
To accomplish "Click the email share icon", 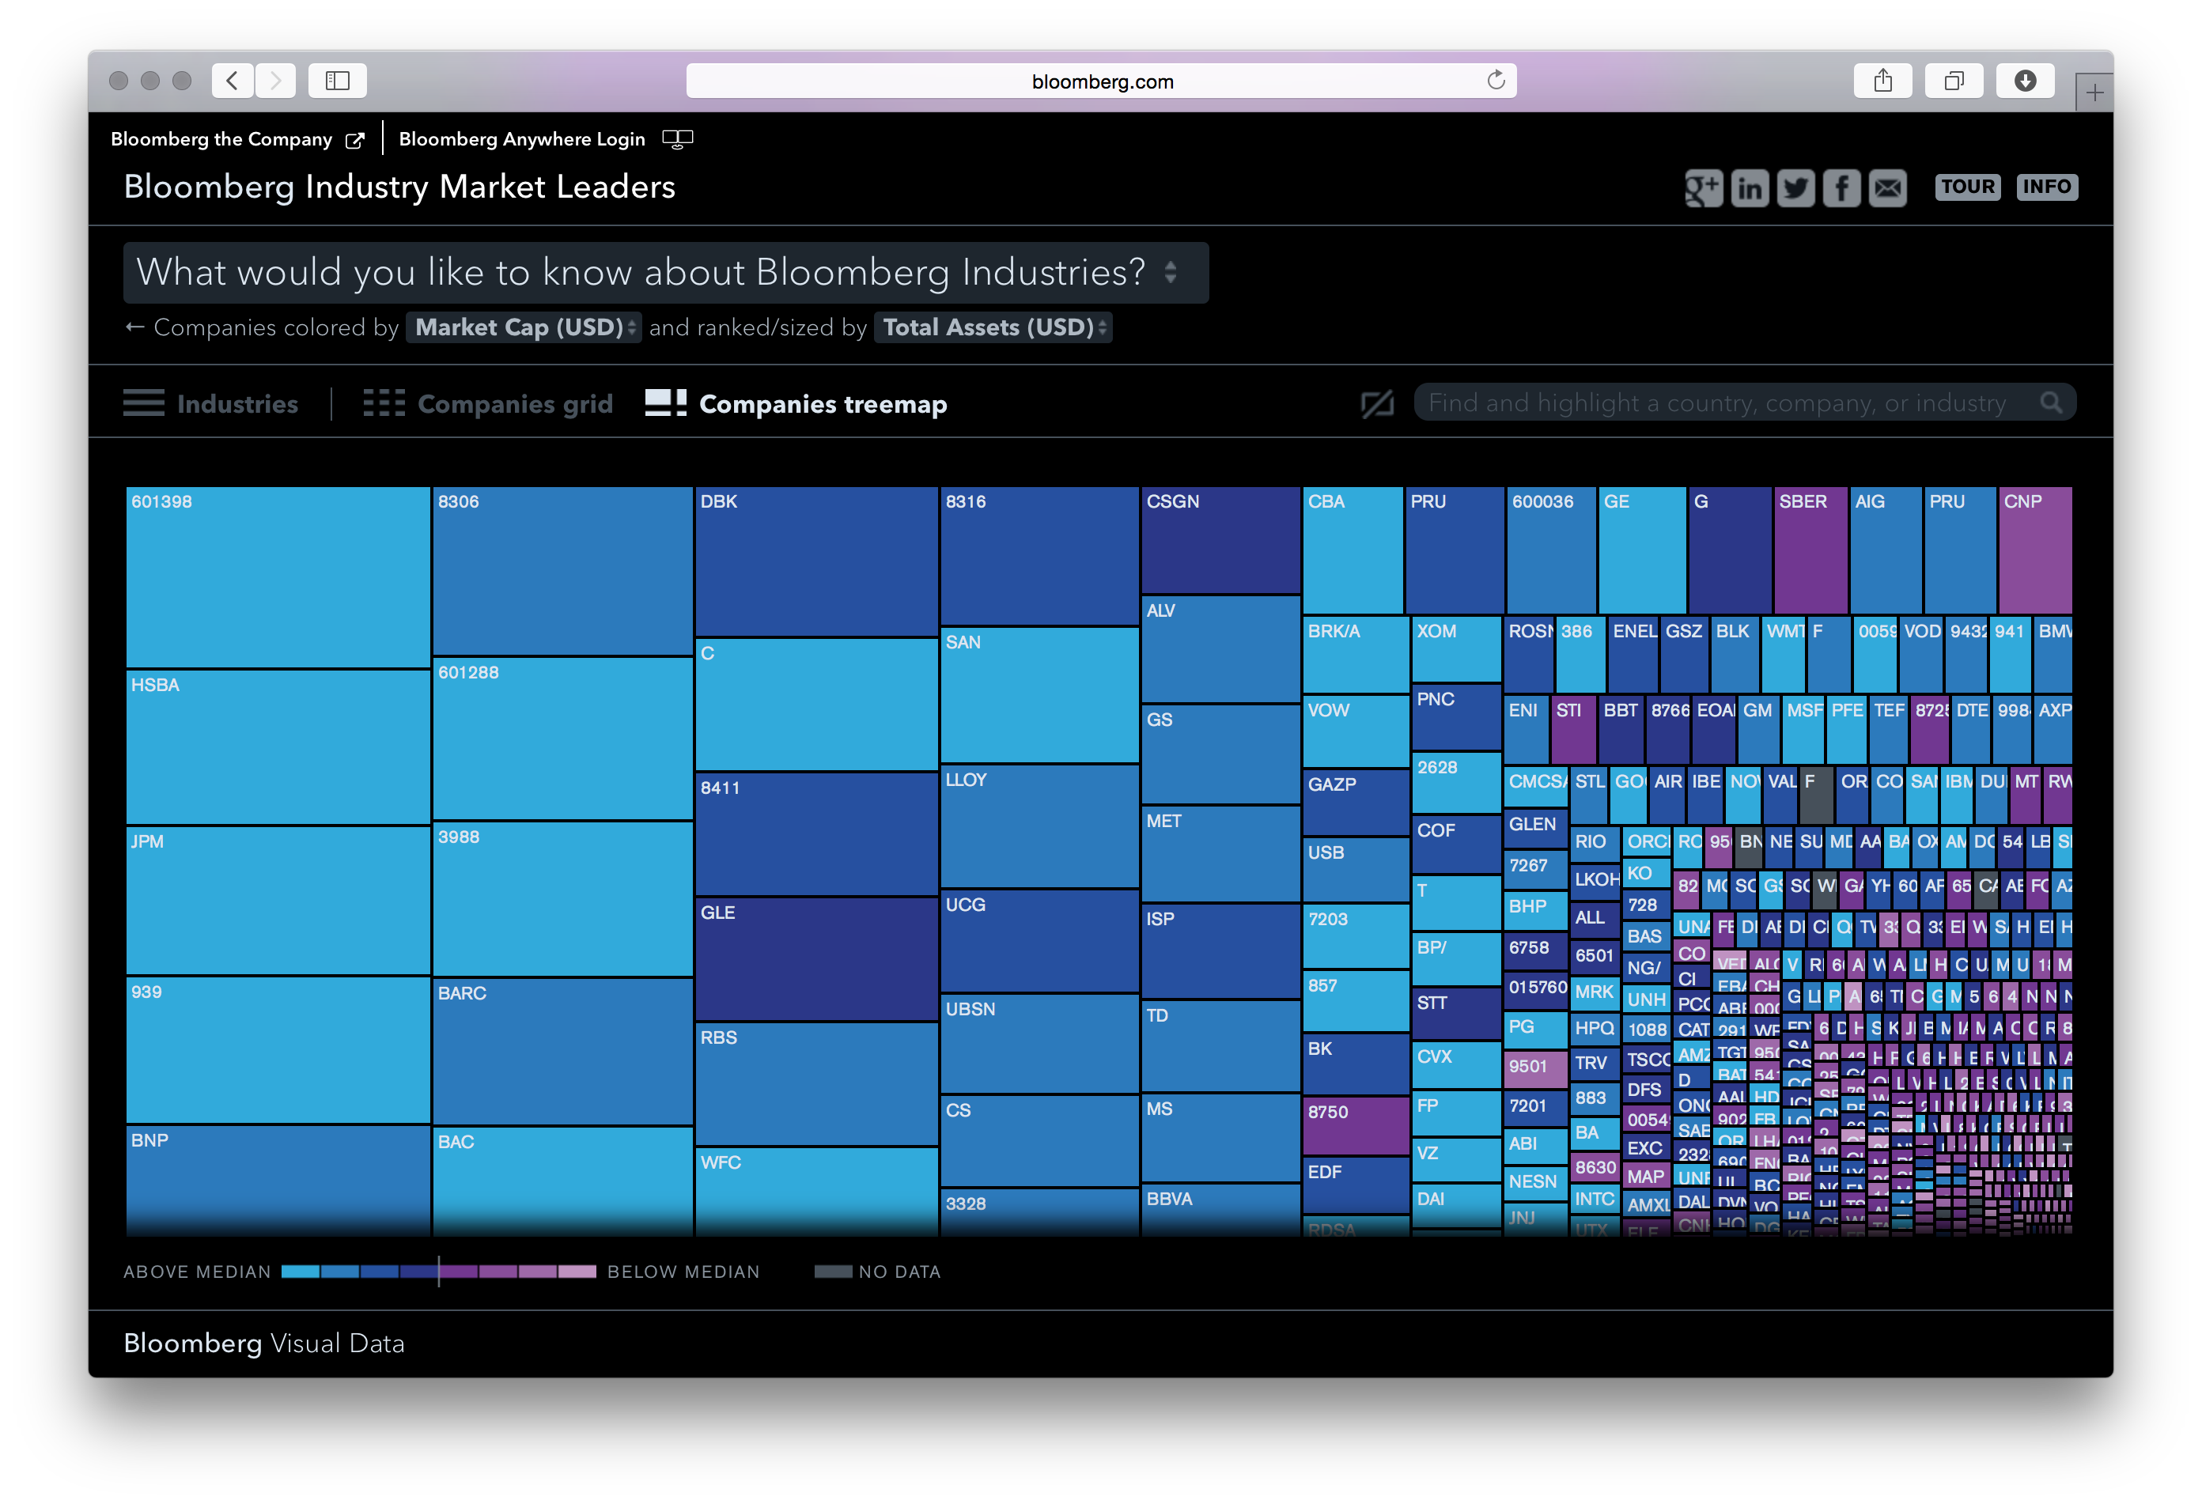I will click(1887, 187).
